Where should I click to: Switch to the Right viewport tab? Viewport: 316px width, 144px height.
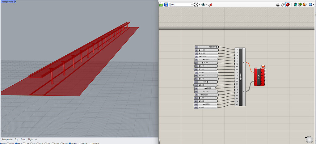pos(31,139)
